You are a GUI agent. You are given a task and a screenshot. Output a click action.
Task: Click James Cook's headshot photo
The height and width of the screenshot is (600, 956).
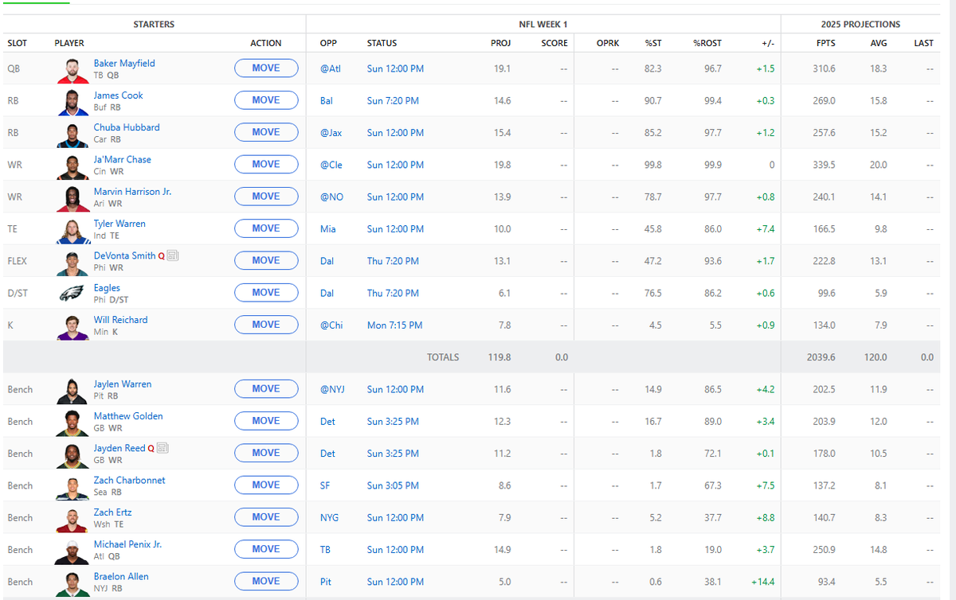(72, 101)
